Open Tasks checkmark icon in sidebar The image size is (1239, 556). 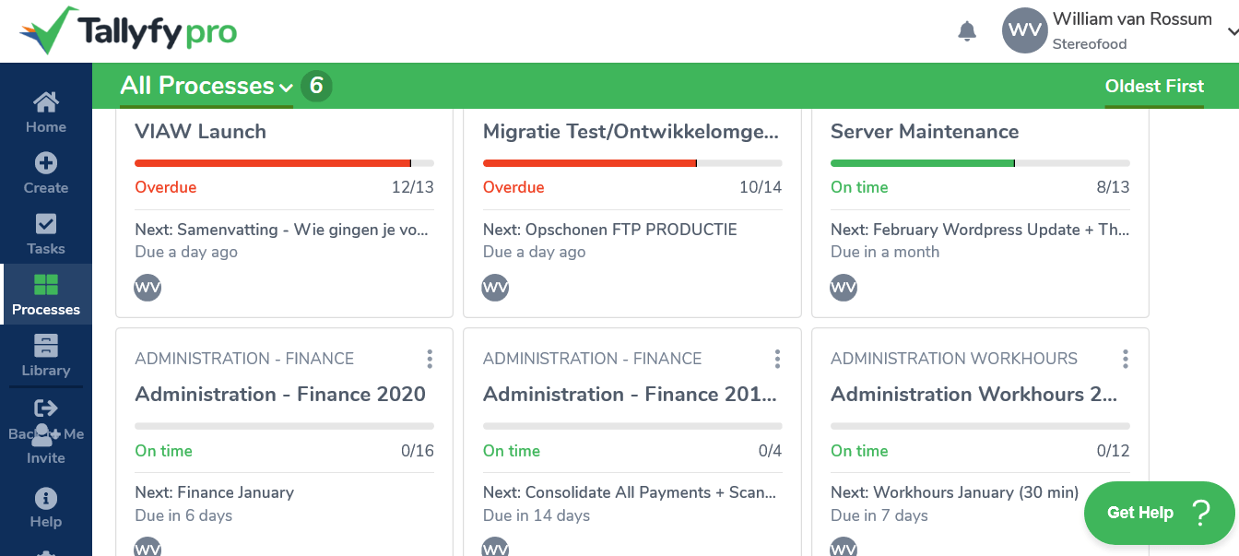pos(46,224)
